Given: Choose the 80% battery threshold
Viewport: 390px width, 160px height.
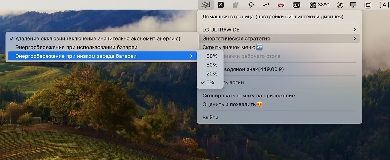Looking at the screenshot, I should tap(210, 56).
